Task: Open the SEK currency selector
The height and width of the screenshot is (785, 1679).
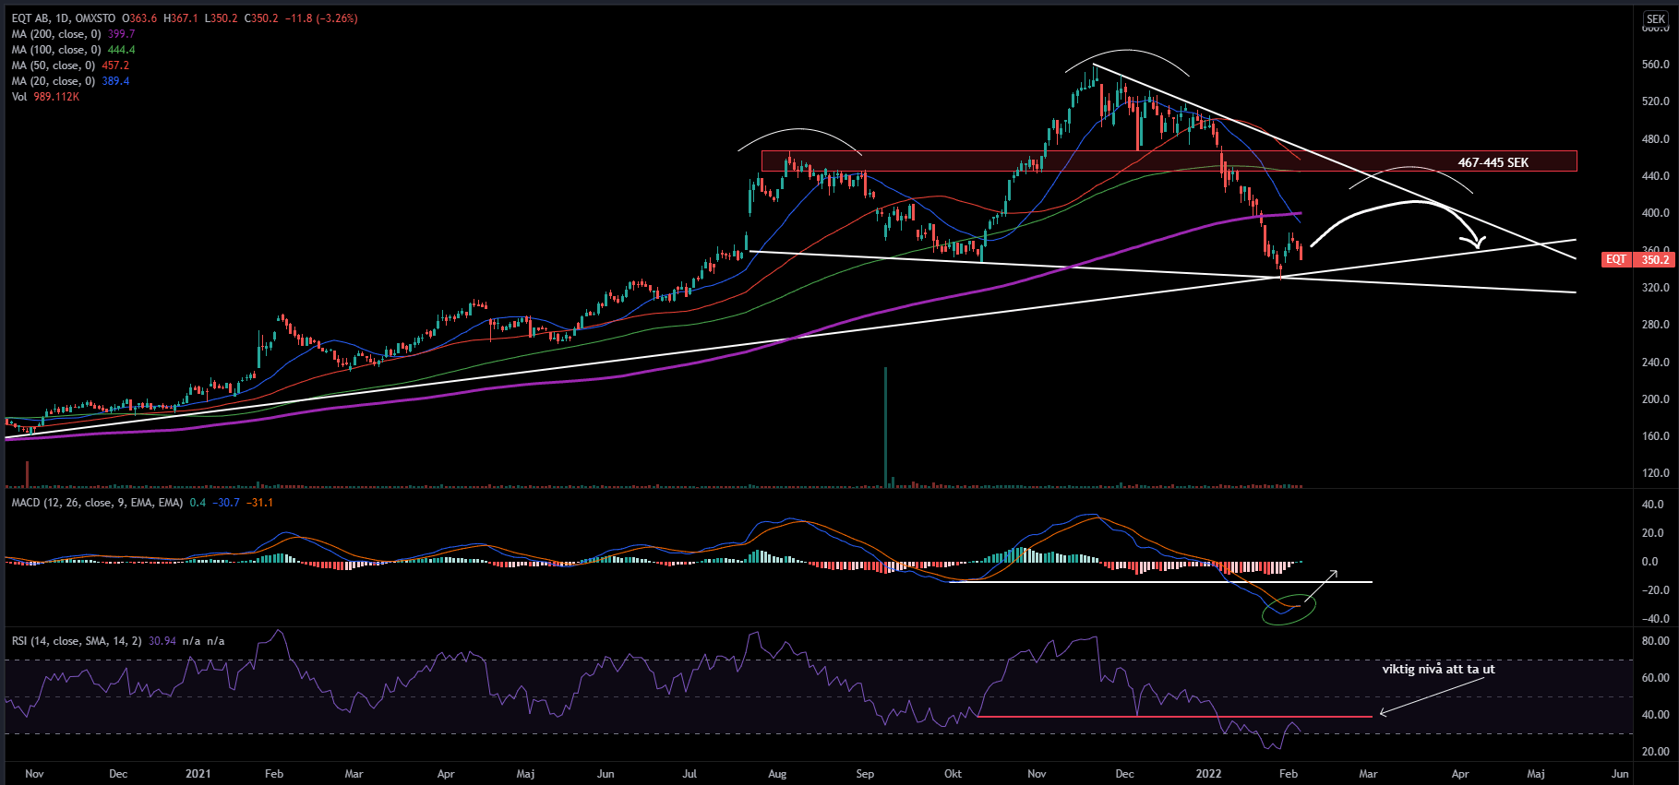Action: [1656, 19]
